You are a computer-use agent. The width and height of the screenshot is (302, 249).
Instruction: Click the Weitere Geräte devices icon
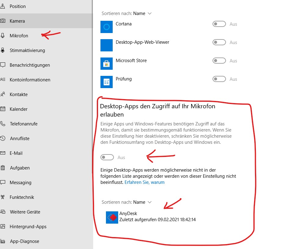(x=3, y=212)
